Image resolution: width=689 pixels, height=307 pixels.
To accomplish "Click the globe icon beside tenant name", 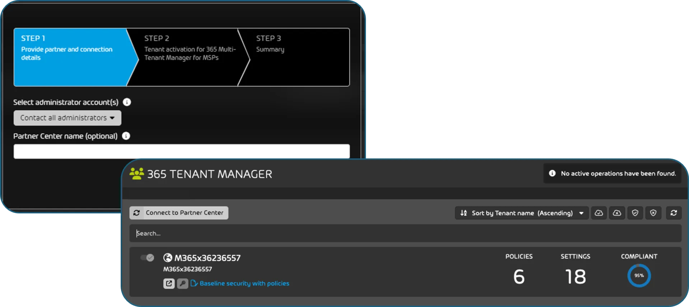I will pyautogui.click(x=168, y=258).
